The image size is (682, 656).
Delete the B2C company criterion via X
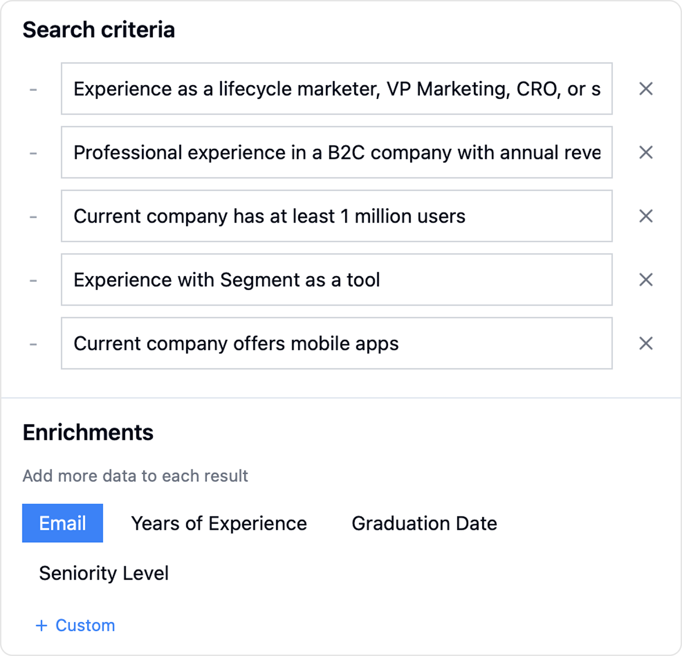646,152
